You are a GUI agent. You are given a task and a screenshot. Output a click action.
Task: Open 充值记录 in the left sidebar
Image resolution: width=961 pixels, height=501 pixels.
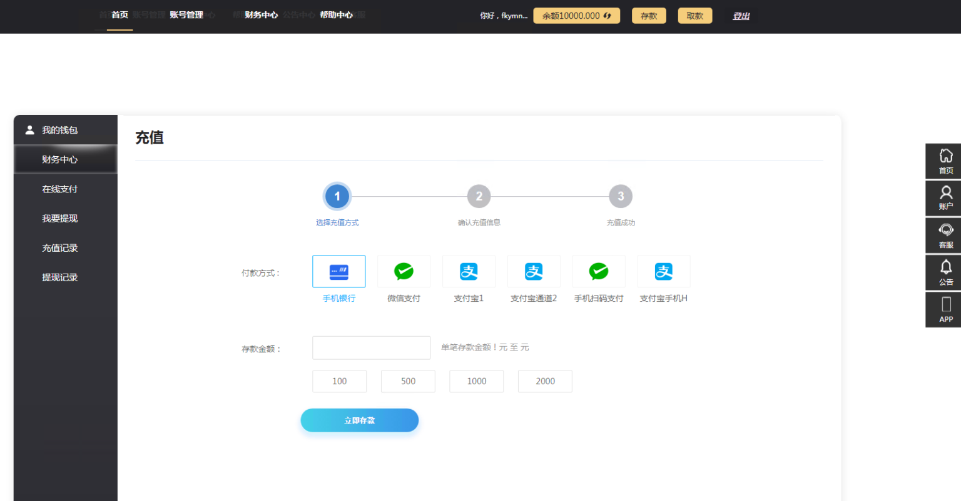tap(60, 248)
